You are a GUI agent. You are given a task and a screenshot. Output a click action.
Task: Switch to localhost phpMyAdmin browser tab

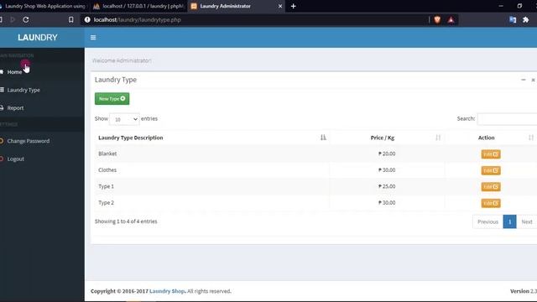point(138,6)
